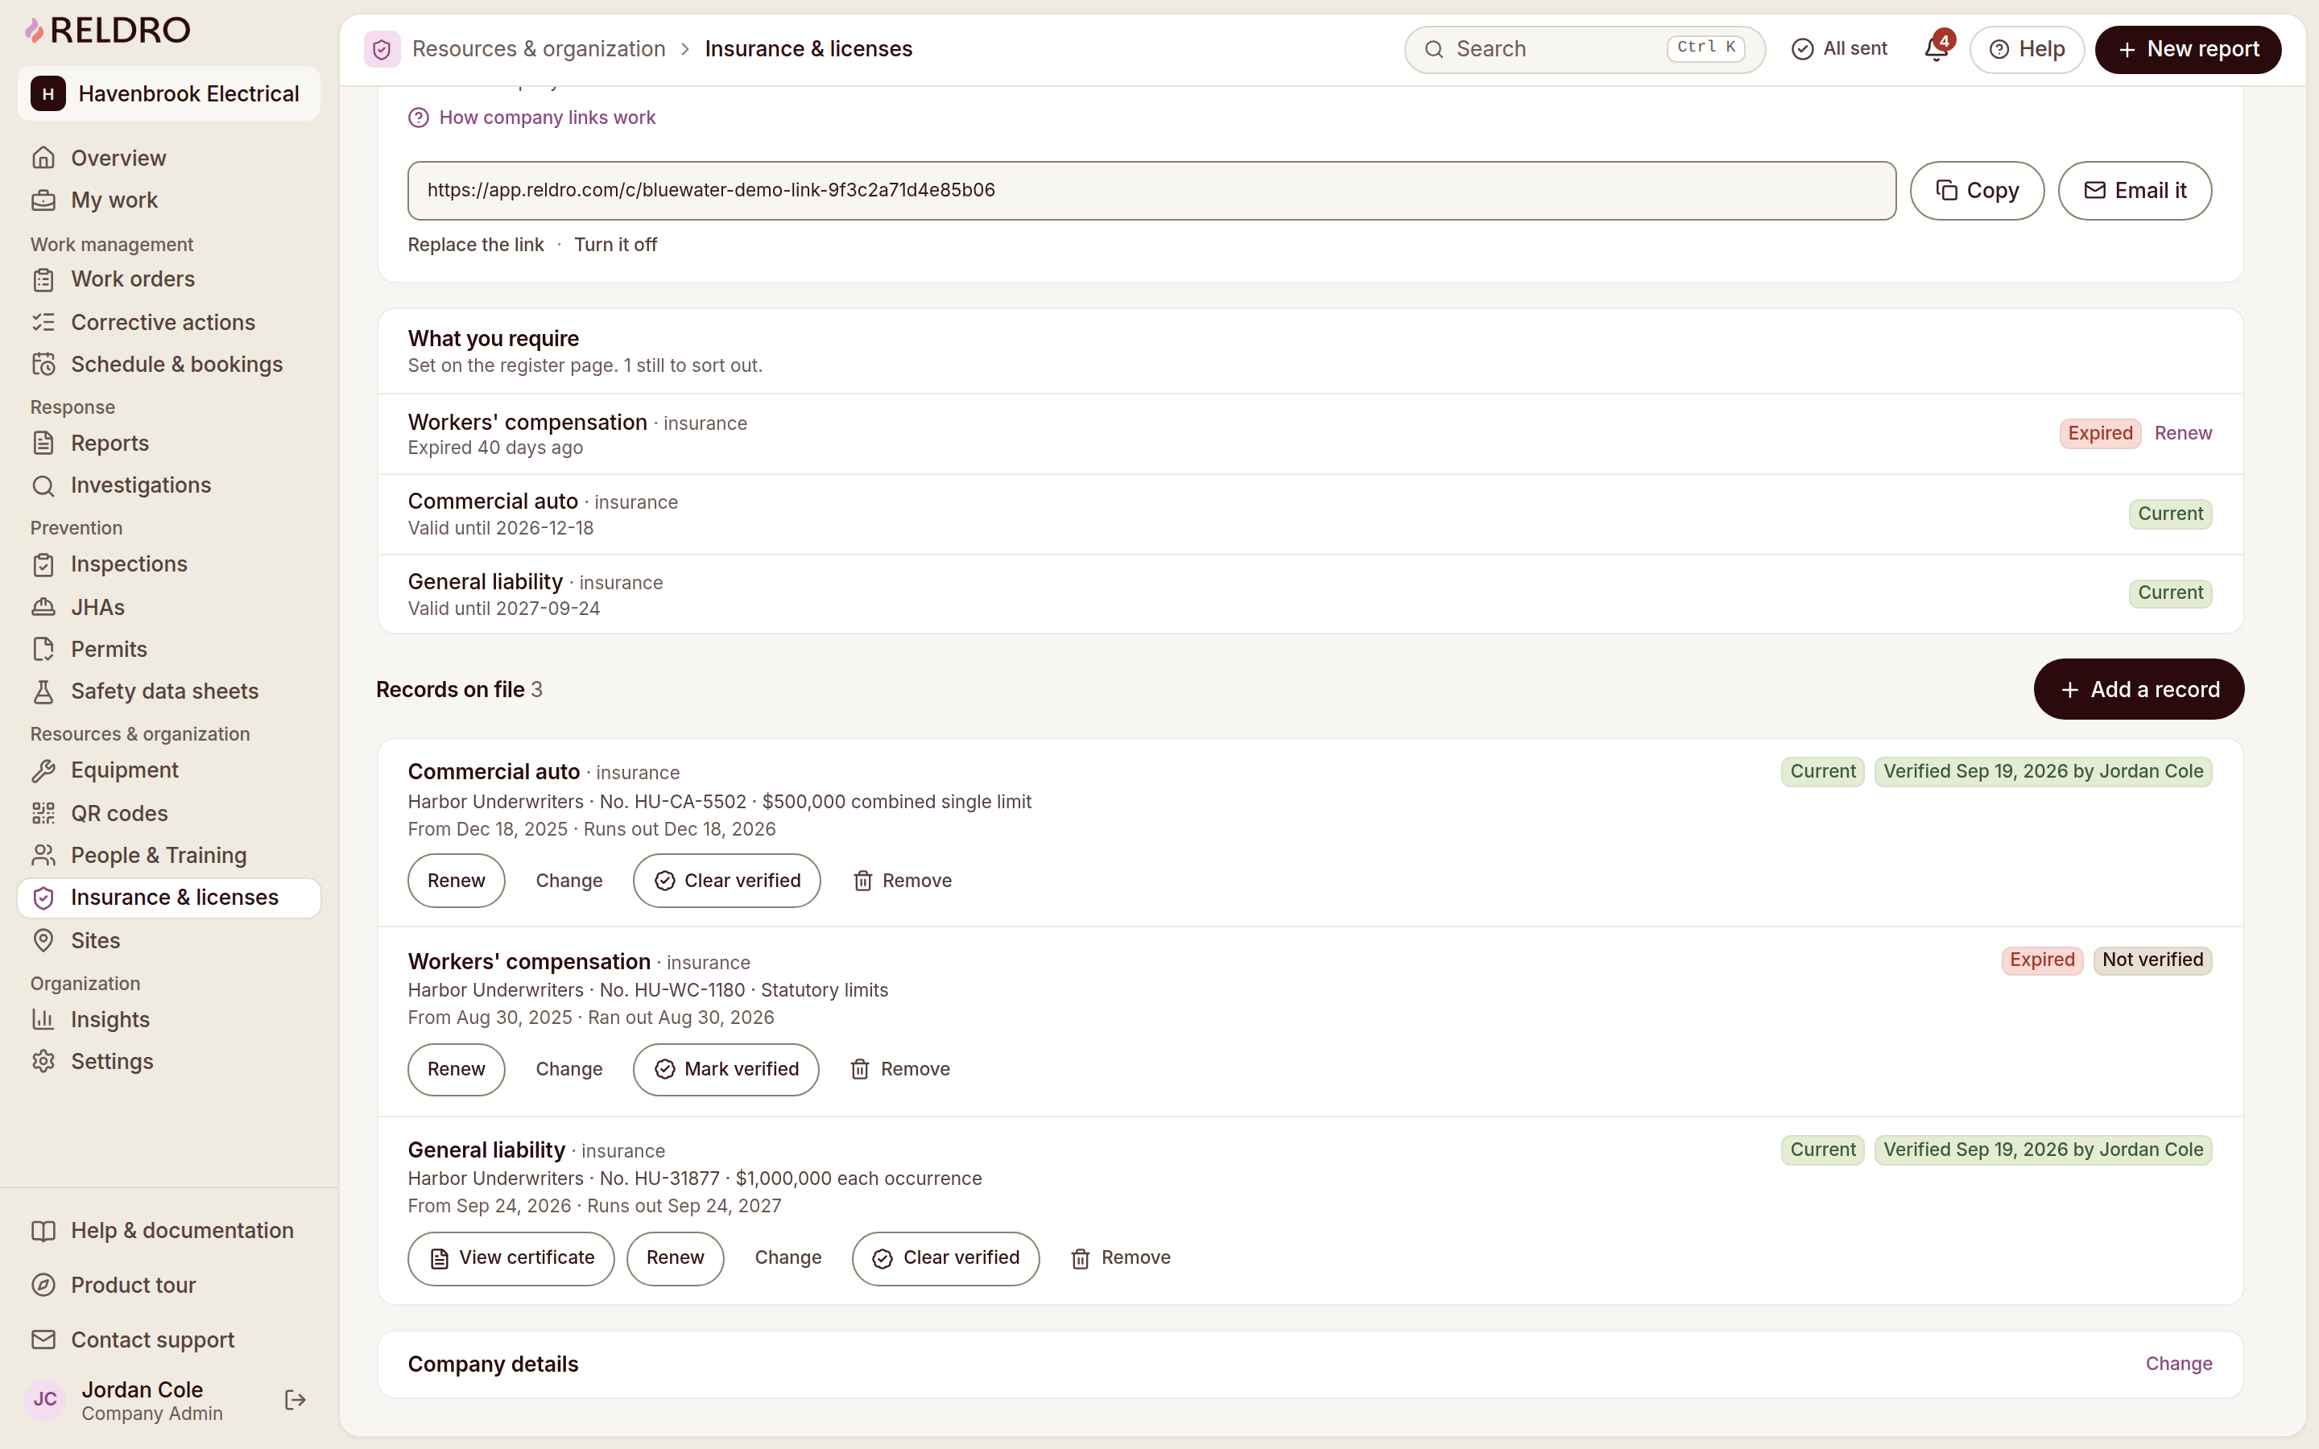Go to Investigations

(168, 485)
